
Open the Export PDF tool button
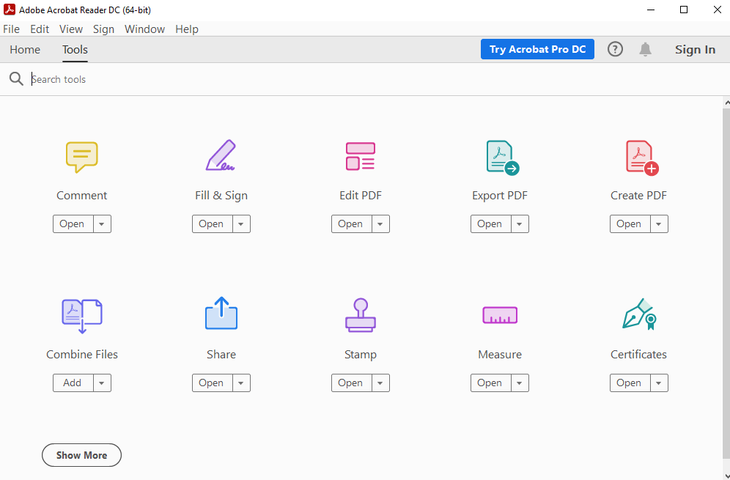(491, 224)
